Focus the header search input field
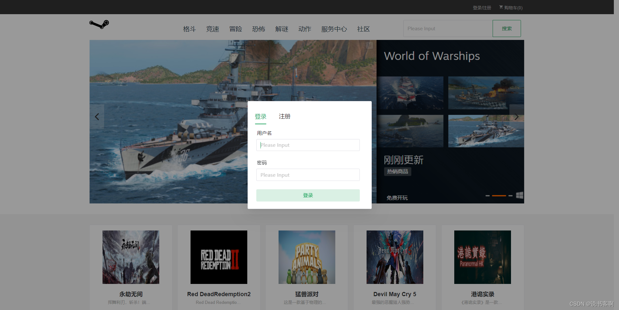This screenshot has width=619, height=310. pyautogui.click(x=448, y=28)
